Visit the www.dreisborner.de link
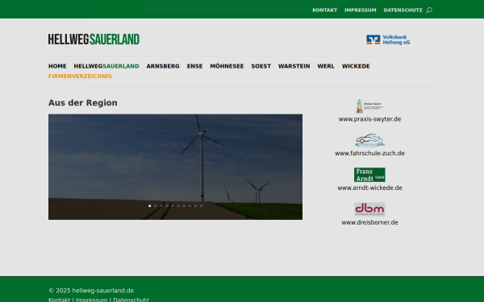The width and height of the screenshot is (484, 302). 369,222
